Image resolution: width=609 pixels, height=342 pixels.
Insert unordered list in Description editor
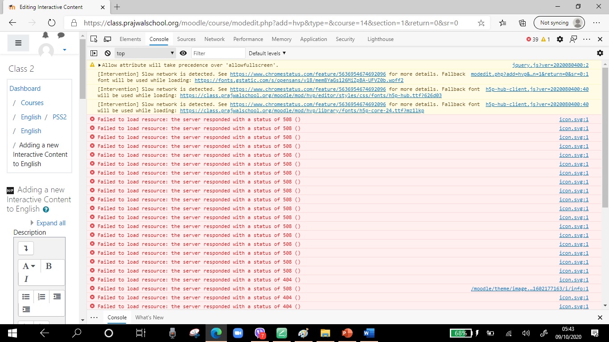(x=26, y=297)
